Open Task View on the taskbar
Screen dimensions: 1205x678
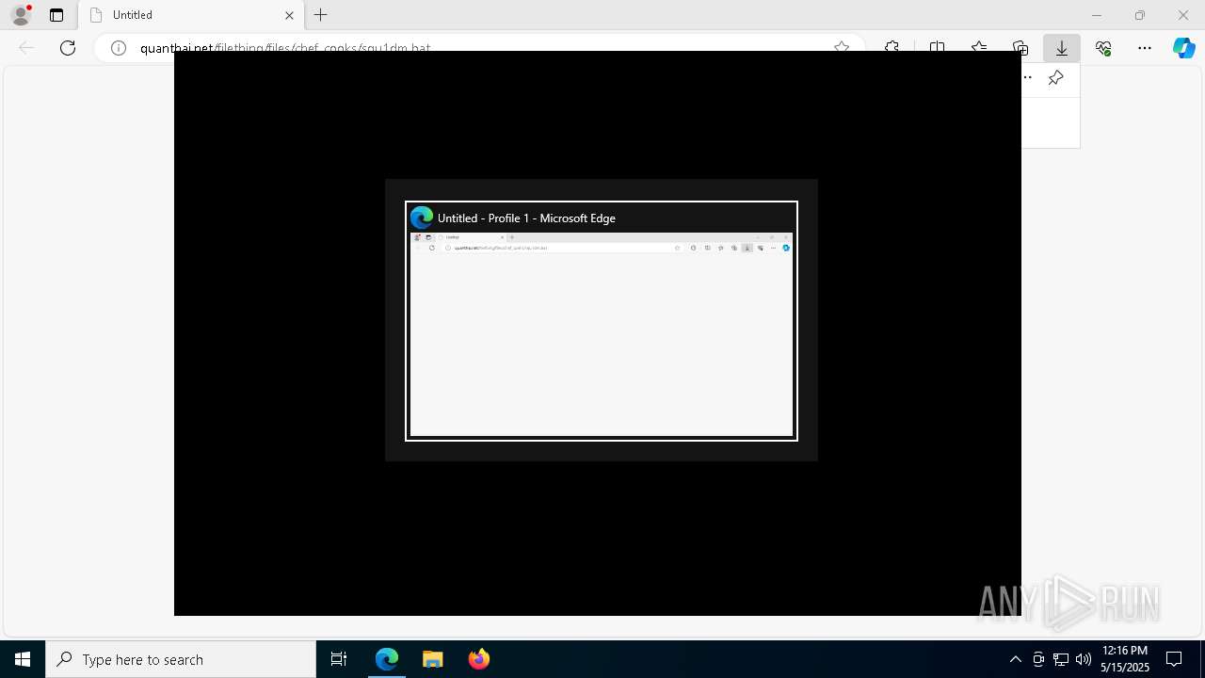point(339,659)
